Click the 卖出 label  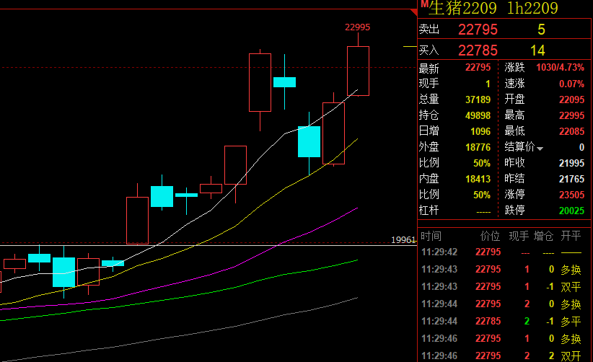tap(429, 29)
